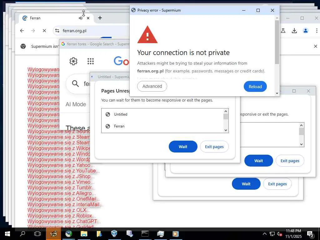320x240 pixels.
Task: Open site information icon in address bar
Action: pos(57,31)
